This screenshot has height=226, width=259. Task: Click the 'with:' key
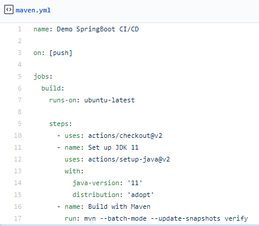(74, 171)
